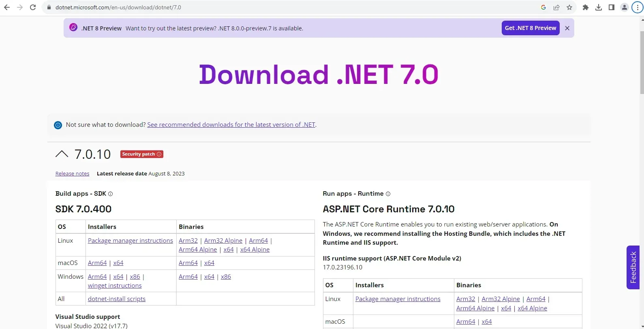
Task: Click the share page icon in address bar
Action: coord(556,7)
